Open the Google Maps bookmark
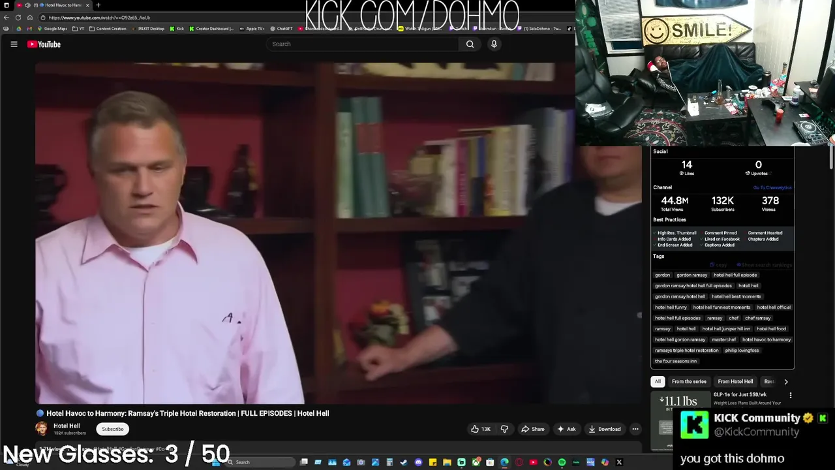 [x=52, y=29]
